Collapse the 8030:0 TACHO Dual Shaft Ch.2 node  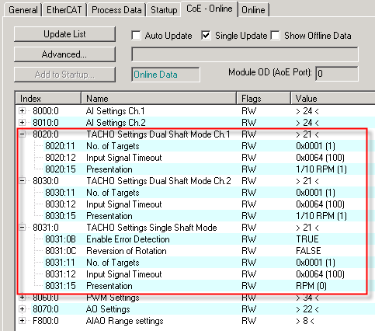pyautogui.click(x=23, y=181)
